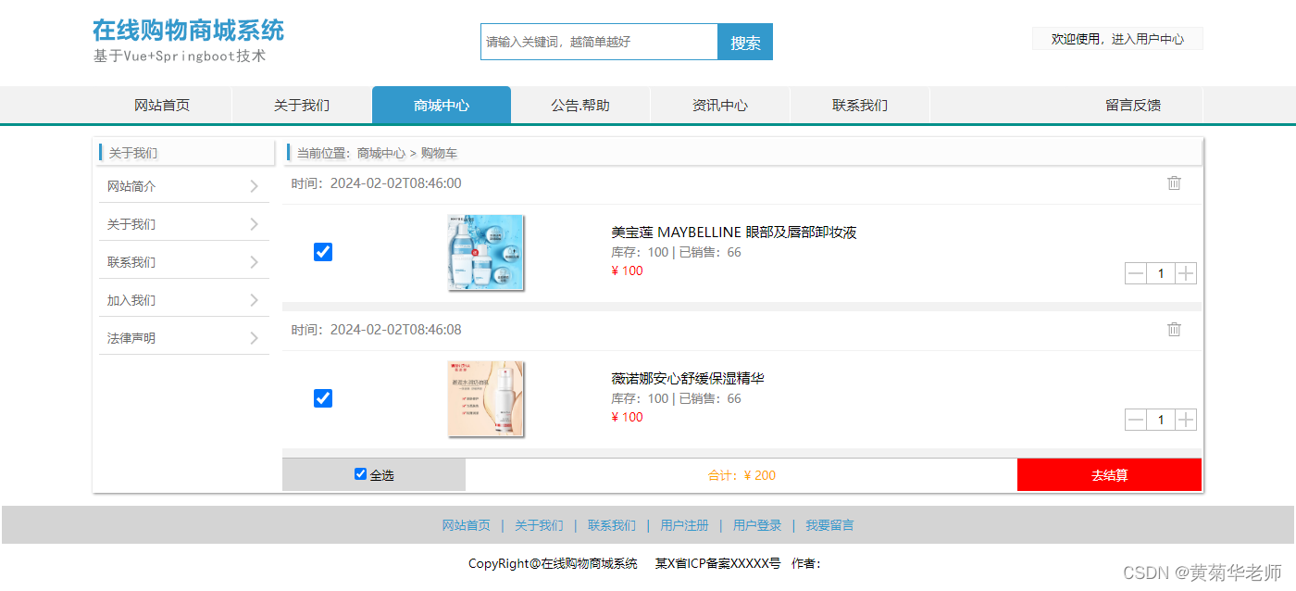1296x591 pixels.
Task: Uncheck the MAYBELLINE item checkbox
Action: [x=323, y=252]
